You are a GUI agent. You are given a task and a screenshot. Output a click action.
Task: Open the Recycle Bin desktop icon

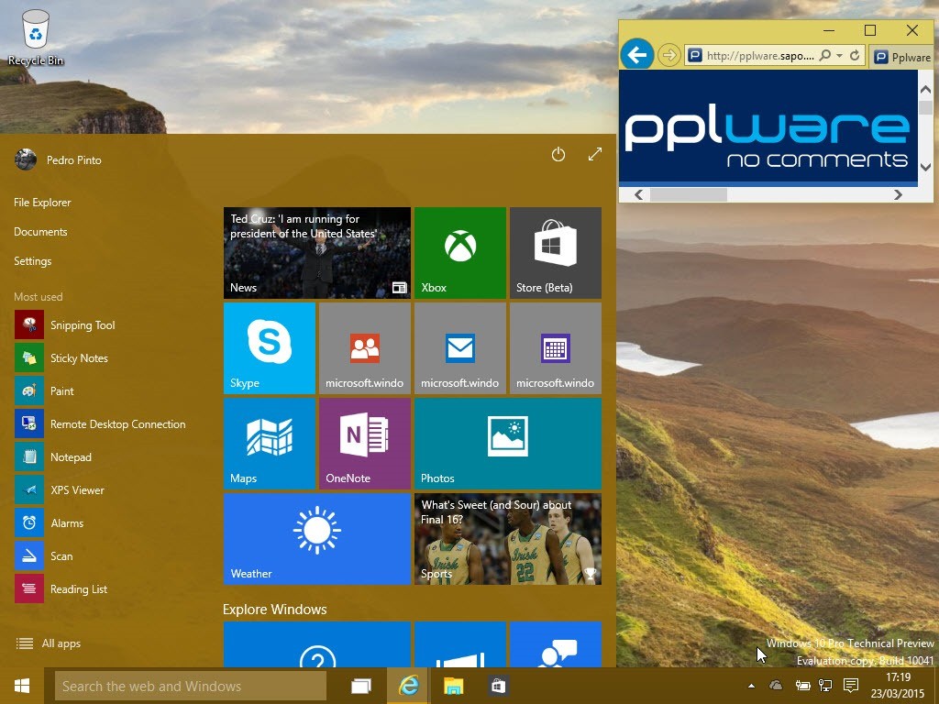(x=36, y=37)
